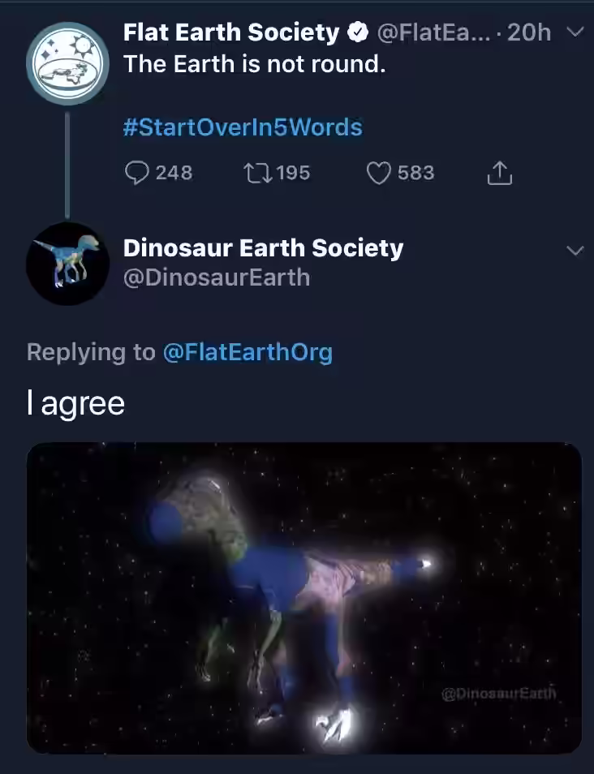594x774 pixels.
Task: Click the reply count 248
Action: tap(174, 174)
